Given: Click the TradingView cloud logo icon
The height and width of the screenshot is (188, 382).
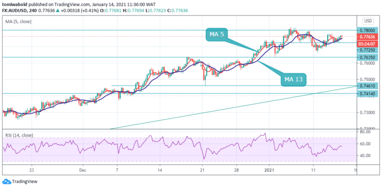Looking at the screenshot, I should 6,181.
